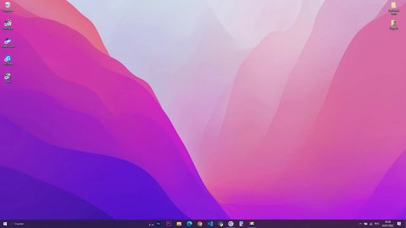Click the battery icon in system tray
Image resolution: width=406 pixels, height=228 pixels.
click(x=365, y=224)
